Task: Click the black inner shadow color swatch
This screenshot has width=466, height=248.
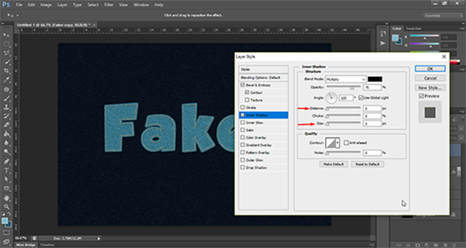Action: tap(375, 79)
